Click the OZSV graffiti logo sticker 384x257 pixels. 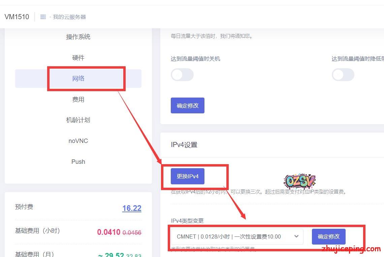(299, 181)
